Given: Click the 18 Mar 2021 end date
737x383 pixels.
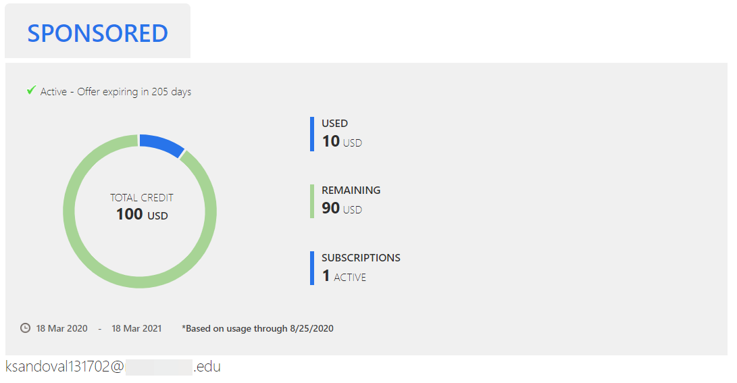Looking at the screenshot, I should 136,329.
